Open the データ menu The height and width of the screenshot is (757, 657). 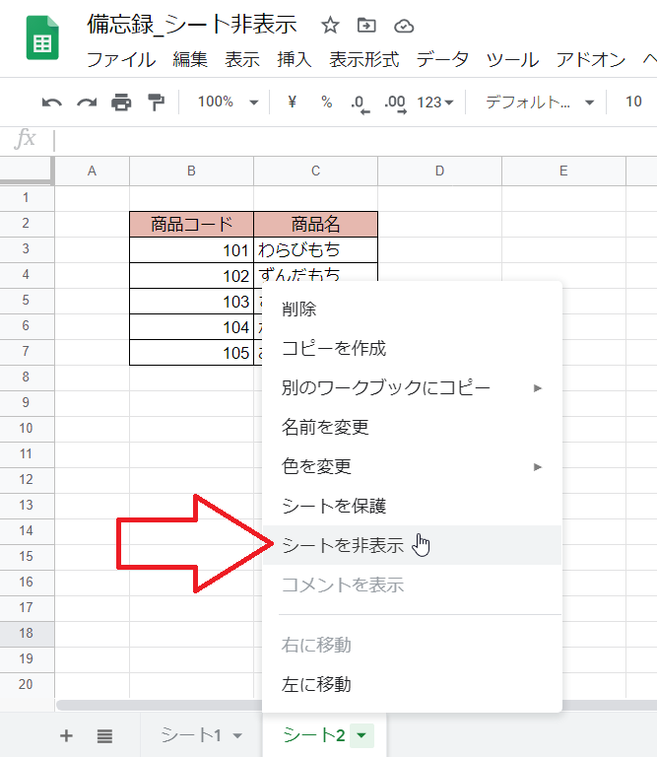coord(443,60)
